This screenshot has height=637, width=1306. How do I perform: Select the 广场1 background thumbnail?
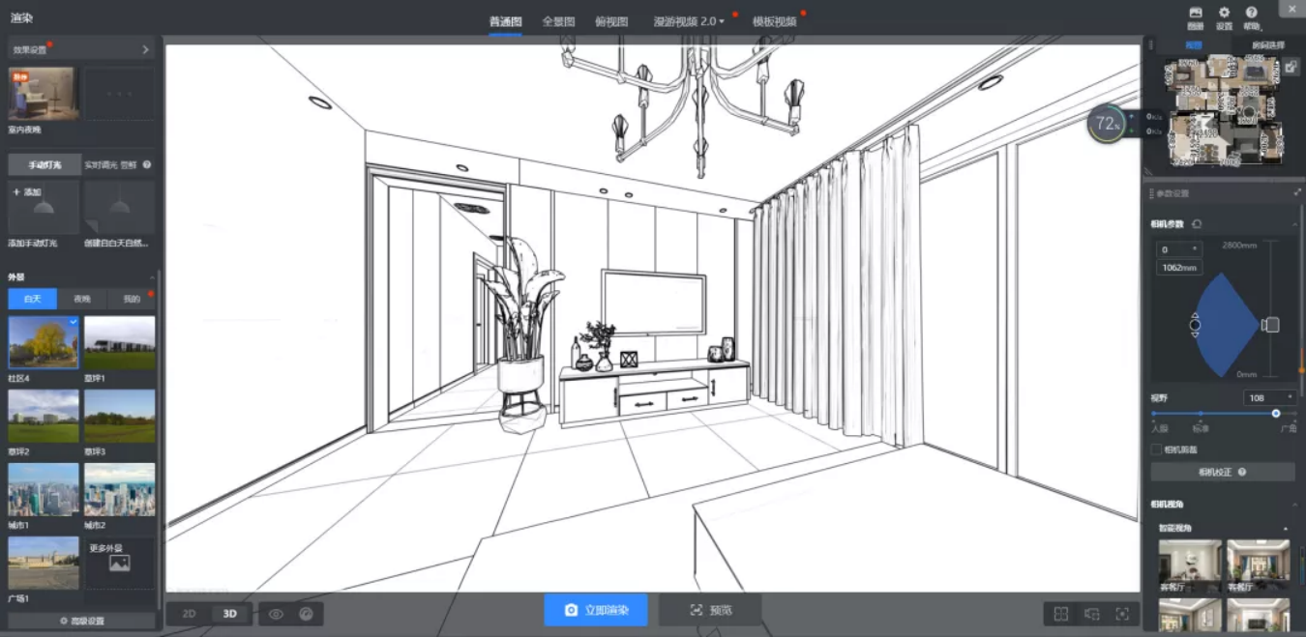coord(44,563)
